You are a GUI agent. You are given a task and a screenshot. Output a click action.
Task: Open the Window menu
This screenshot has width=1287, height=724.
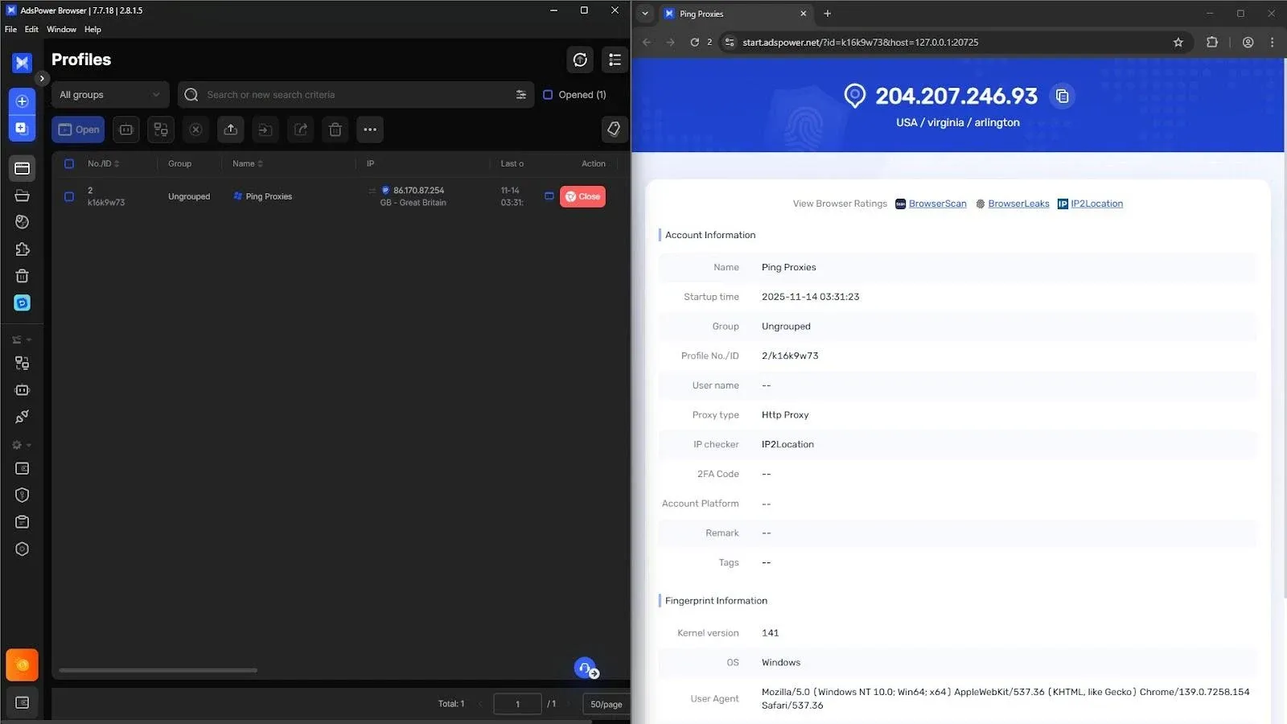point(61,30)
